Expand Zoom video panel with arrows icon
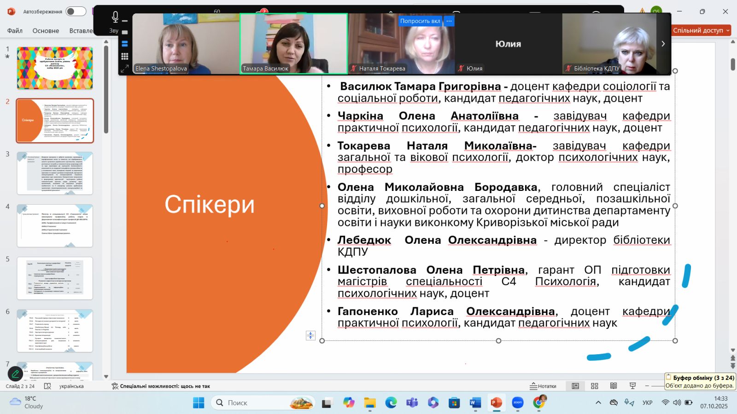Image resolution: width=737 pixels, height=414 pixels. click(x=124, y=69)
